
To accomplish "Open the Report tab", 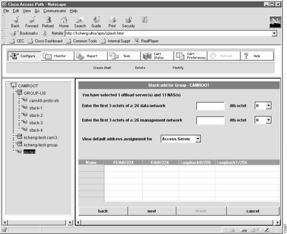I will click(91, 56).
